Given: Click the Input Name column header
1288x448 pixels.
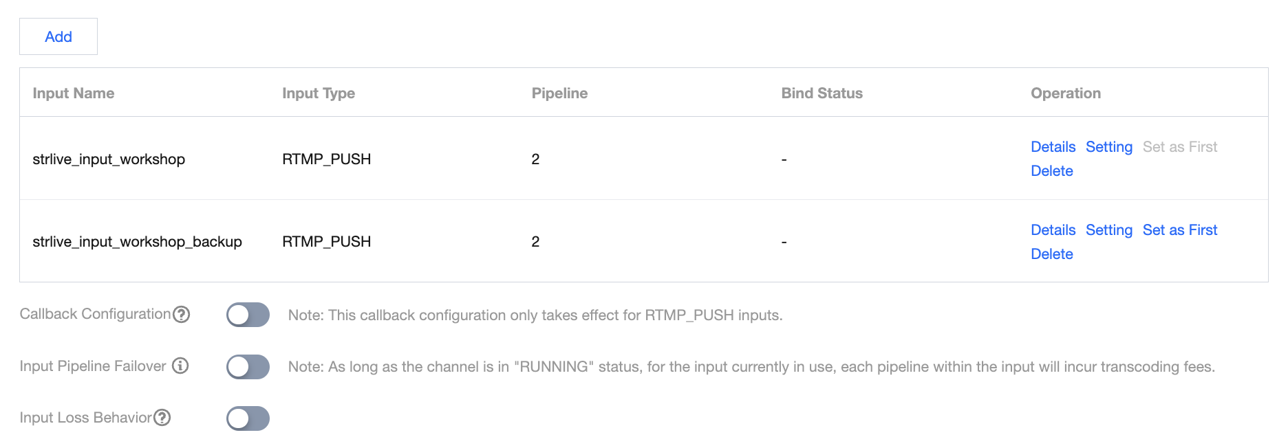Looking at the screenshot, I should pos(74,93).
